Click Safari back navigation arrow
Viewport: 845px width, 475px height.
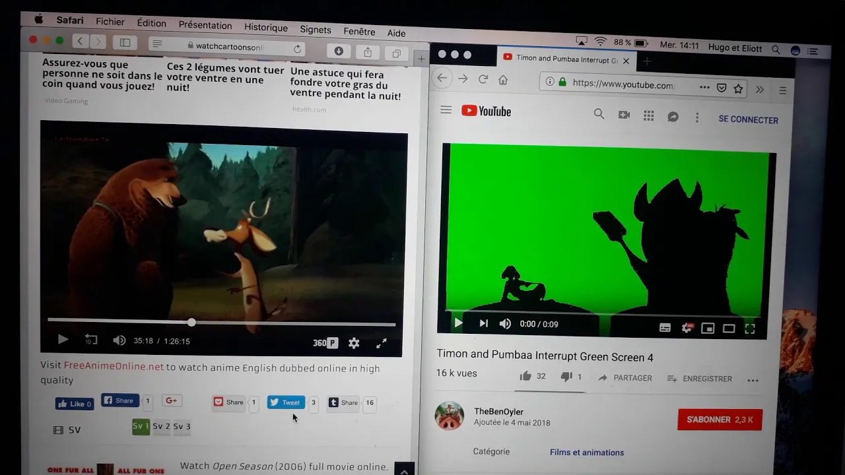point(81,41)
